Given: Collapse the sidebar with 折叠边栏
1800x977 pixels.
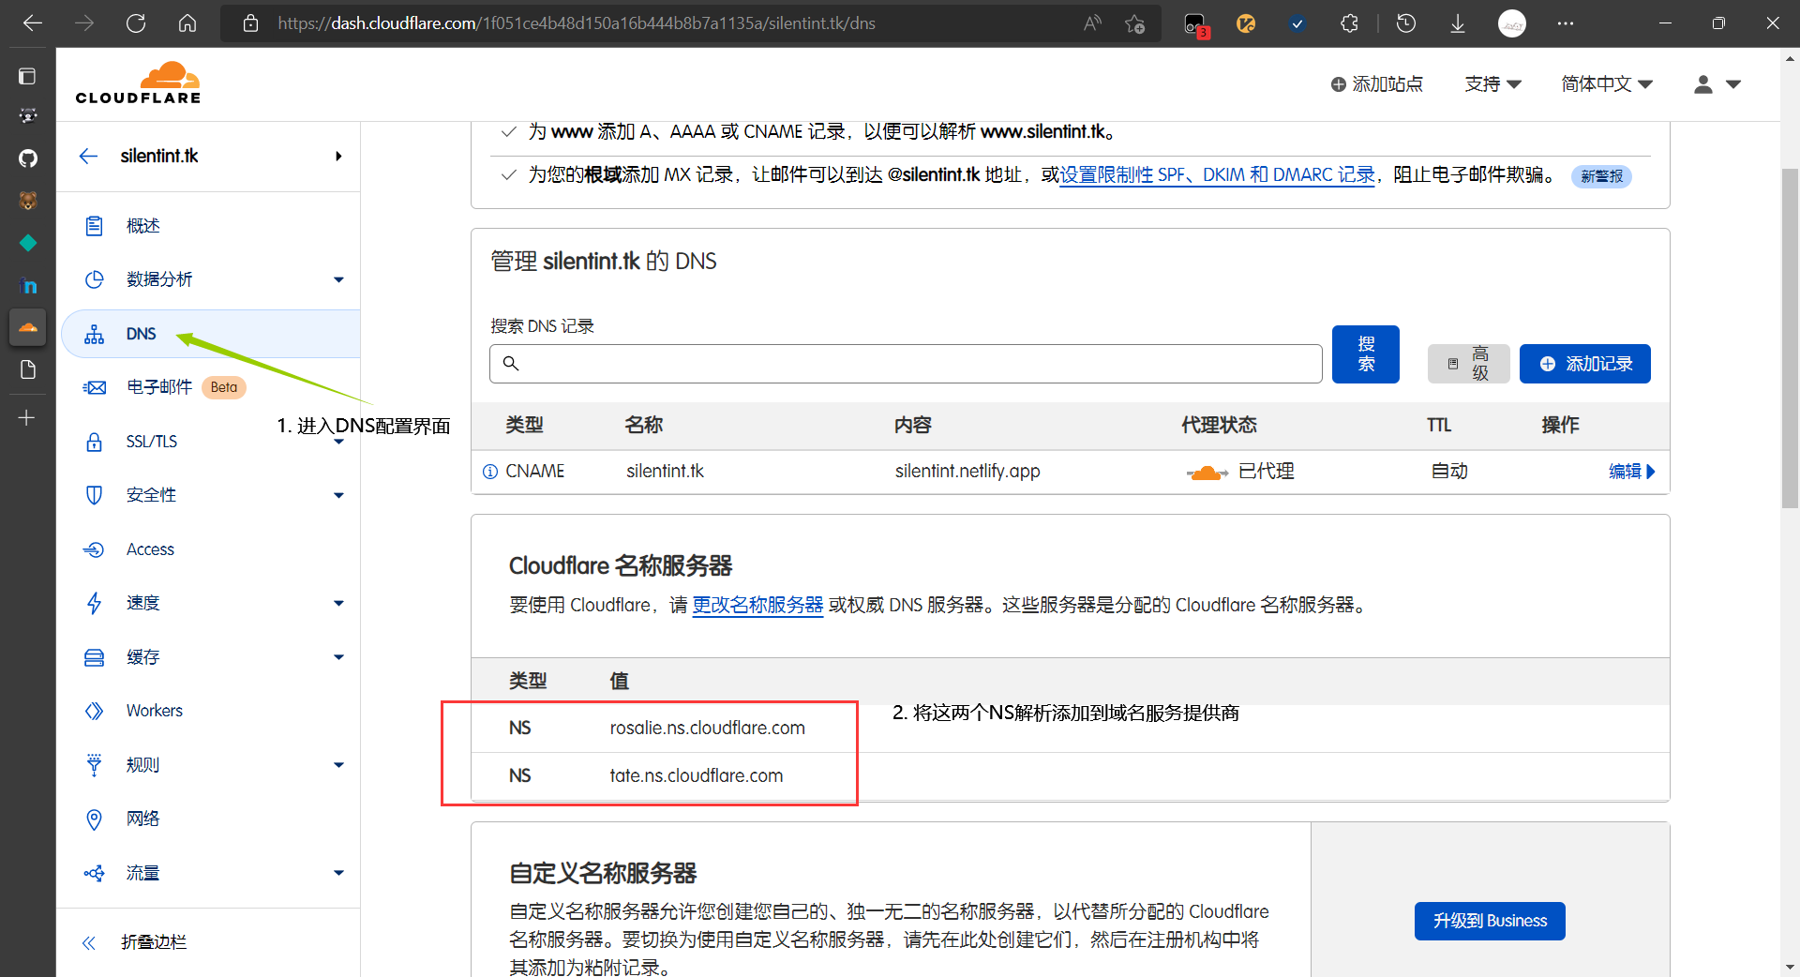Looking at the screenshot, I should click(153, 942).
